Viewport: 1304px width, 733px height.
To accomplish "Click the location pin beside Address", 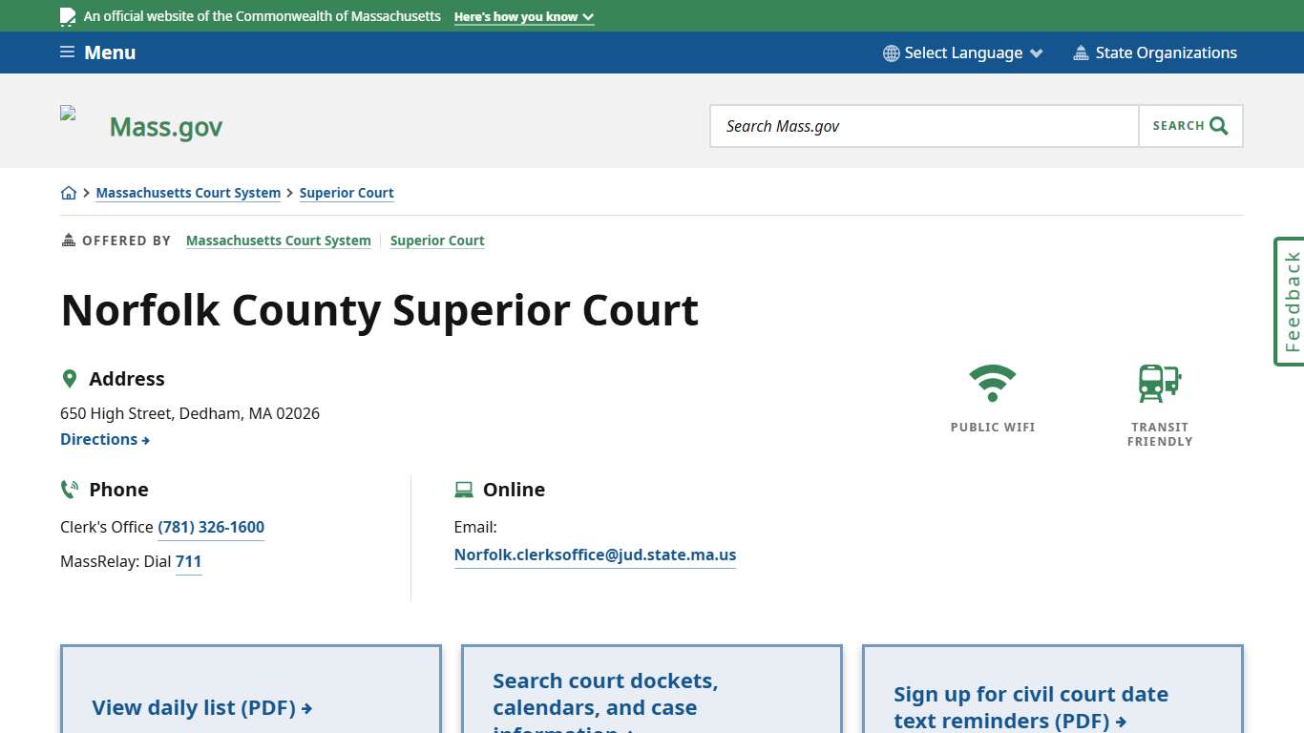I will [70, 378].
